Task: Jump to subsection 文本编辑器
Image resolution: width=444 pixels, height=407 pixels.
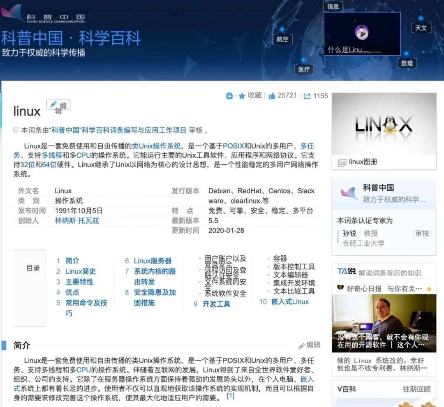Action: coord(291,275)
